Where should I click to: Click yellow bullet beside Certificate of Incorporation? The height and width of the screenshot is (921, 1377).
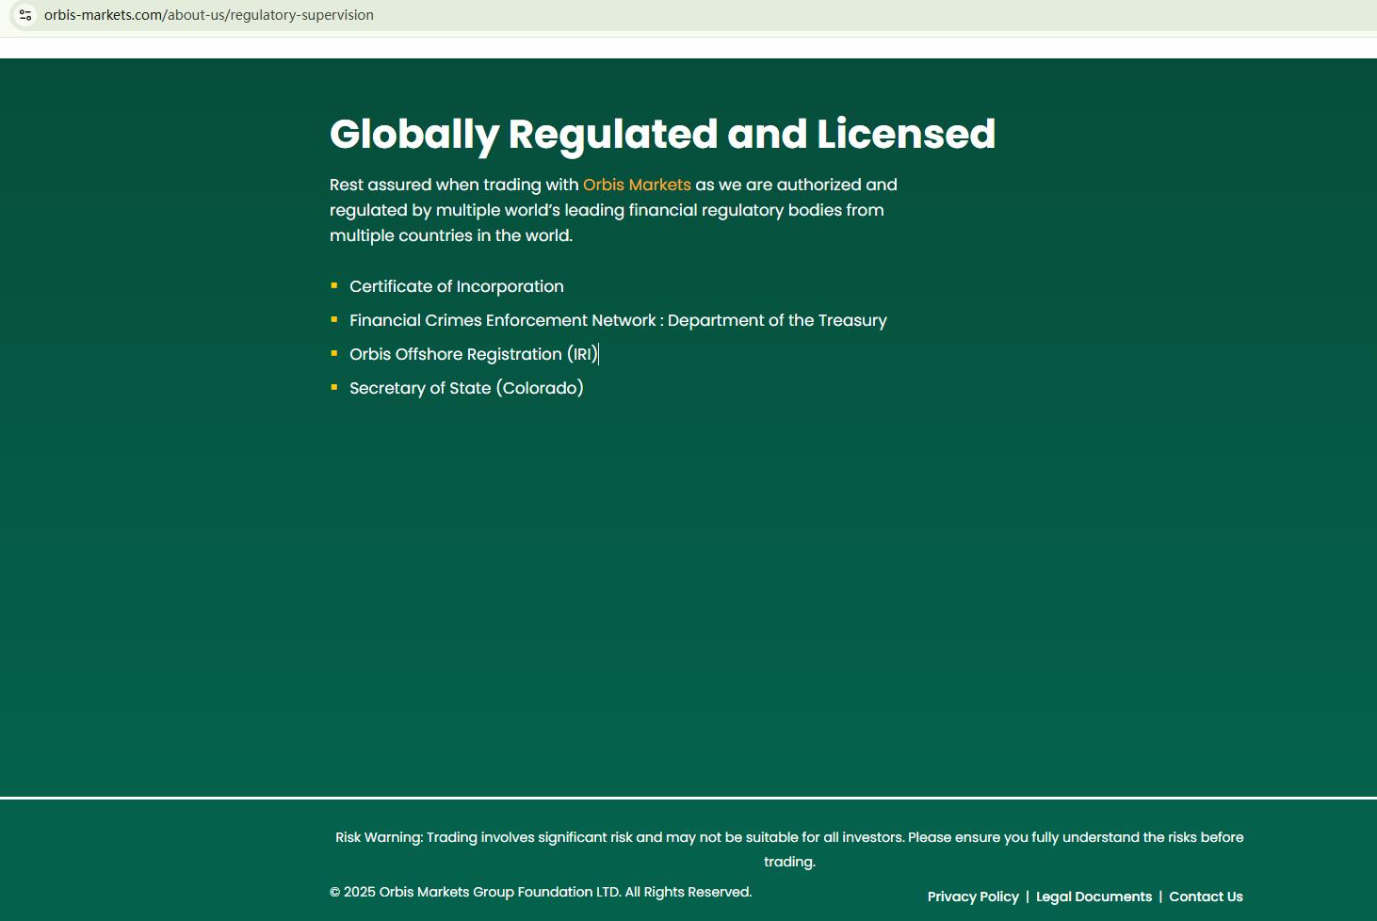pos(334,285)
